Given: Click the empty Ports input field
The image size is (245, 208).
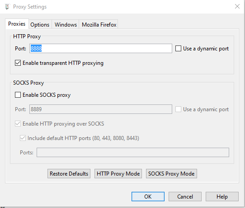Looking at the screenshot, I should (133, 152).
